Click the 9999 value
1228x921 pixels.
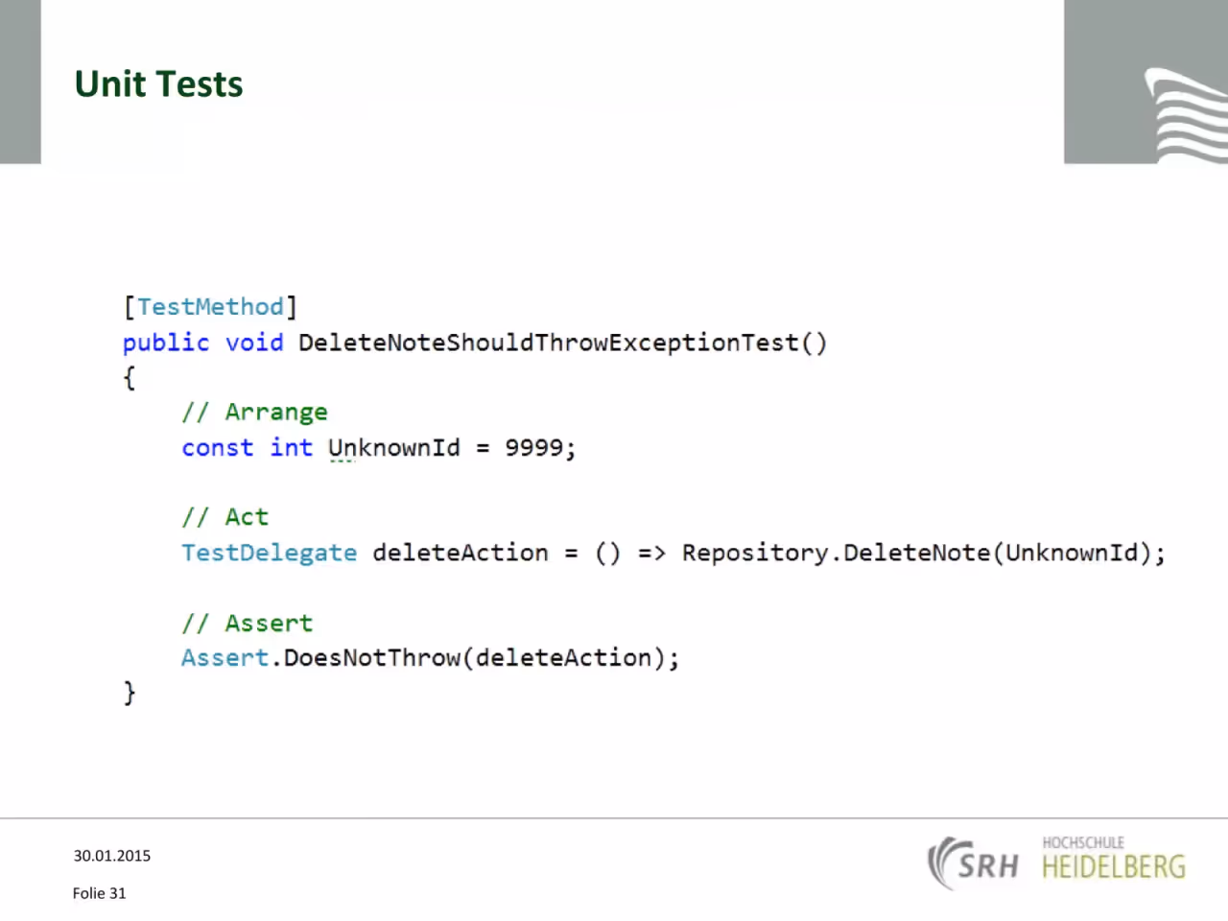click(x=533, y=448)
